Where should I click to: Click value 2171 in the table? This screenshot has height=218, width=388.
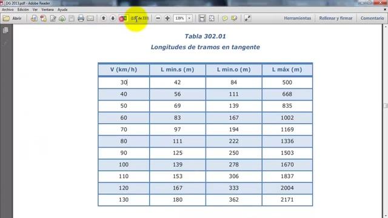point(287,200)
